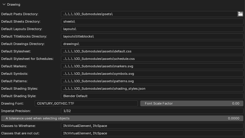This screenshot has height=138, width=245.
Task: Collapse the Drawing panel chevron
Action: pos(4,4)
